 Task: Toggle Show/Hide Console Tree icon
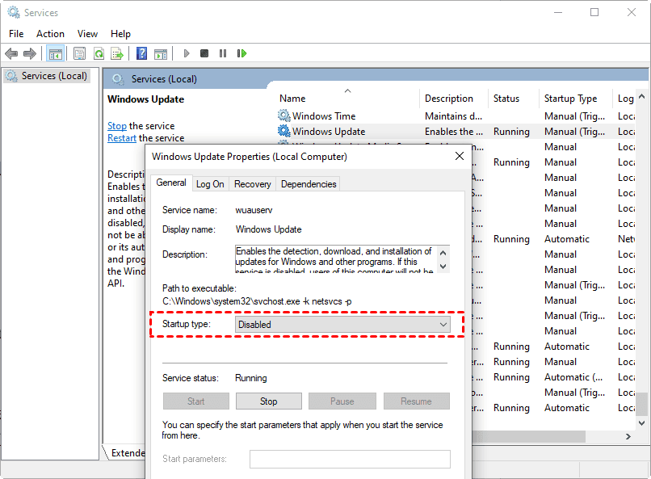coord(55,53)
